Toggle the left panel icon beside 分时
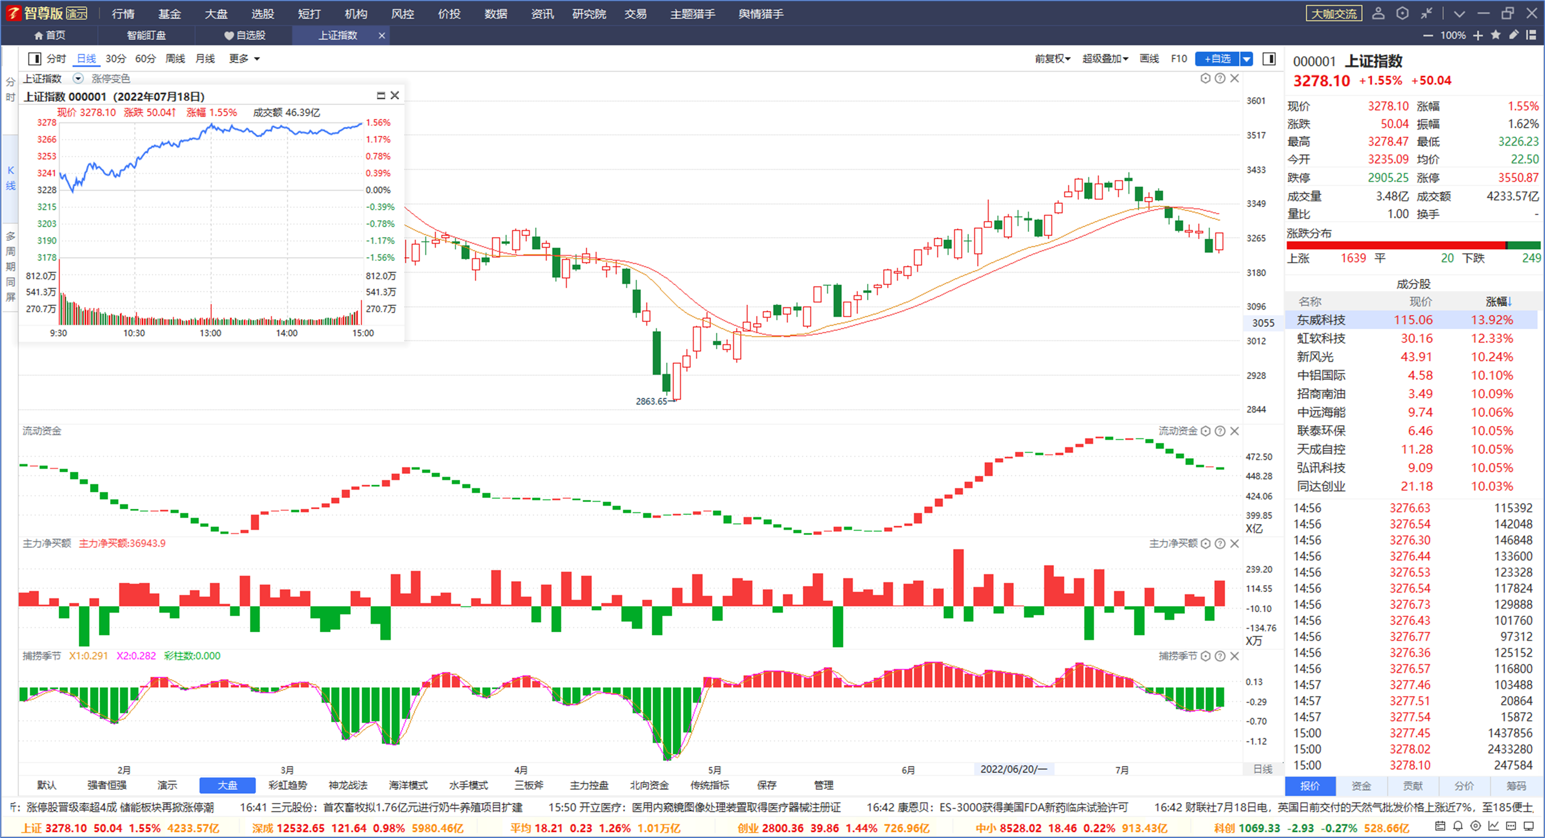Screen dimensions: 1545x838 tap(34, 58)
